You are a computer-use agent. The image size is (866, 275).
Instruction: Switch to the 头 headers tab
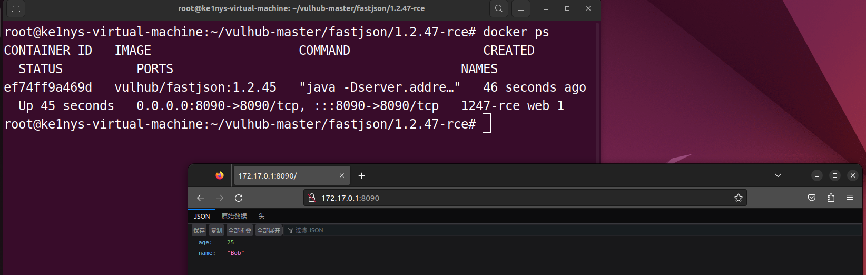click(261, 217)
